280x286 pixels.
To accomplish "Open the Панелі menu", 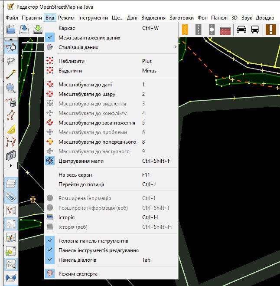I will tap(219, 18).
